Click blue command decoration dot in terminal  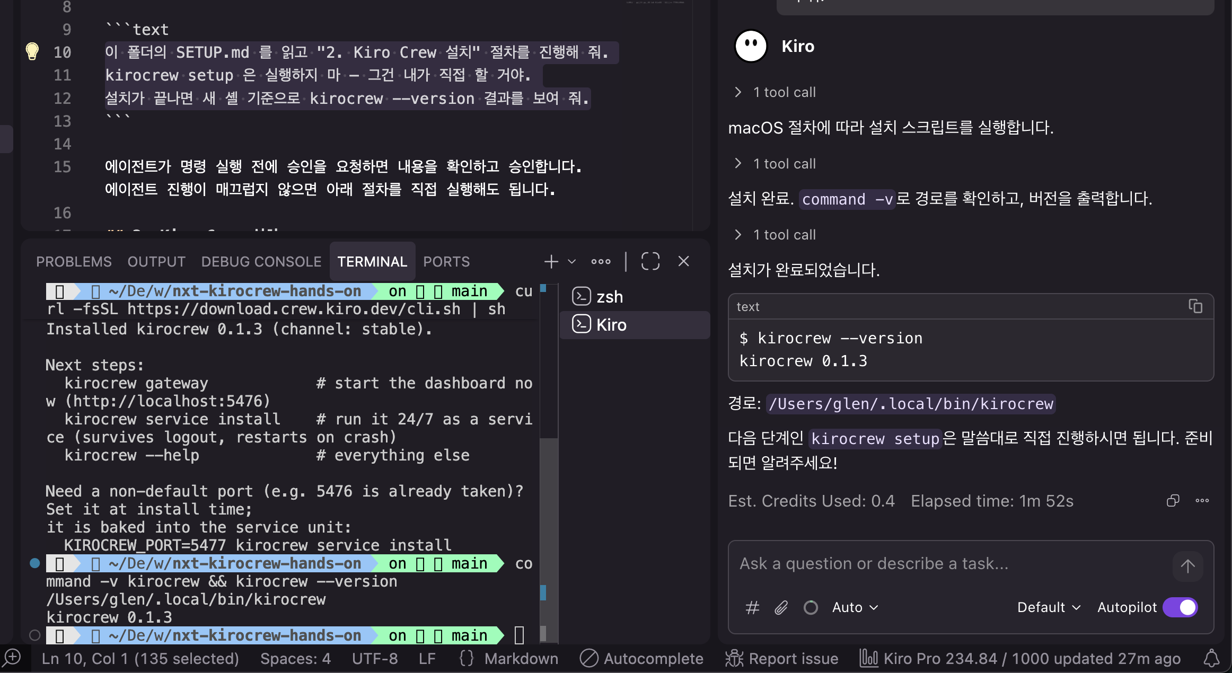pos(35,563)
